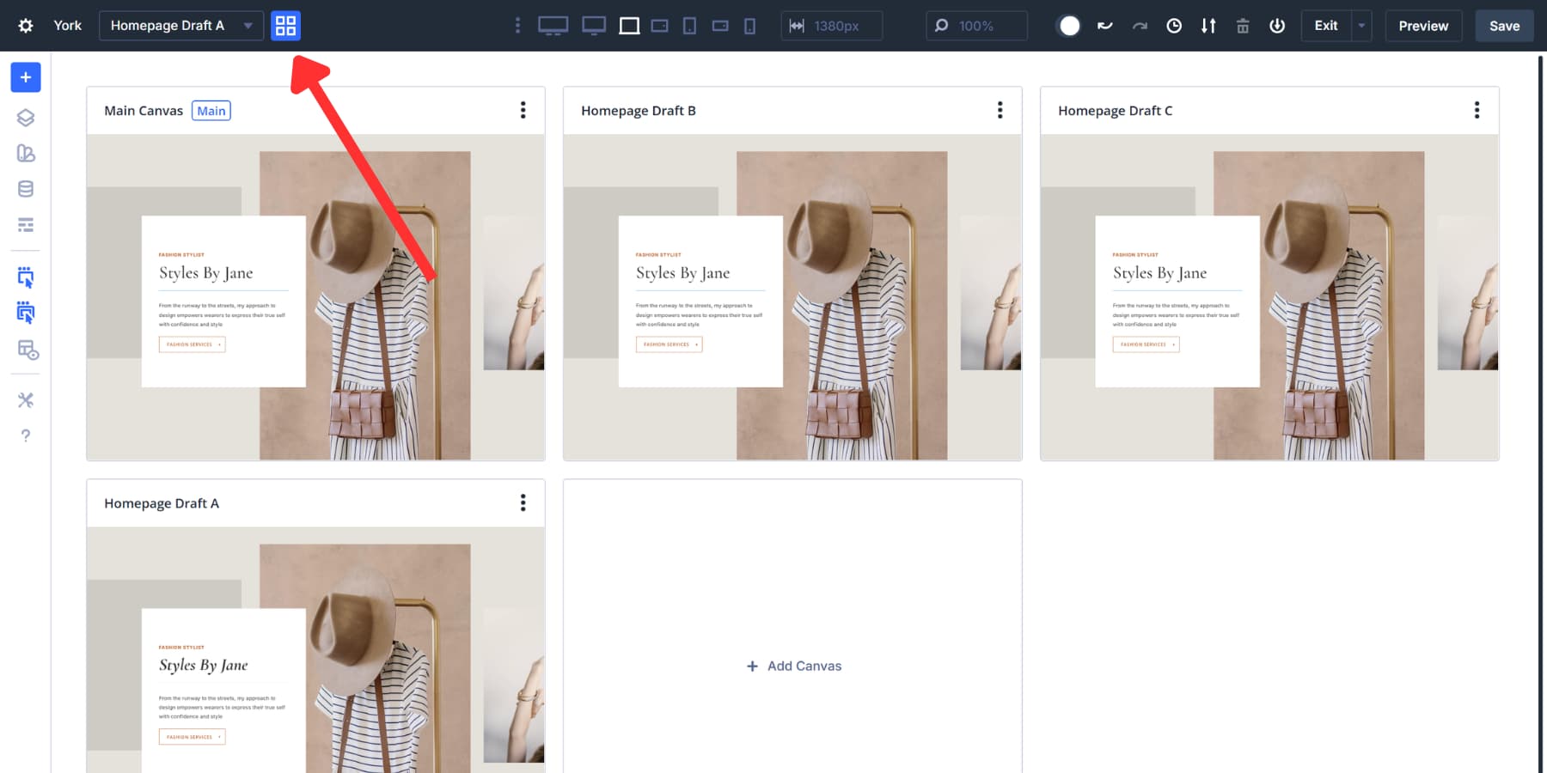Image resolution: width=1547 pixels, height=773 pixels.
Task: Open the Homepage Draft C kebab menu
Action: tap(1477, 110)
